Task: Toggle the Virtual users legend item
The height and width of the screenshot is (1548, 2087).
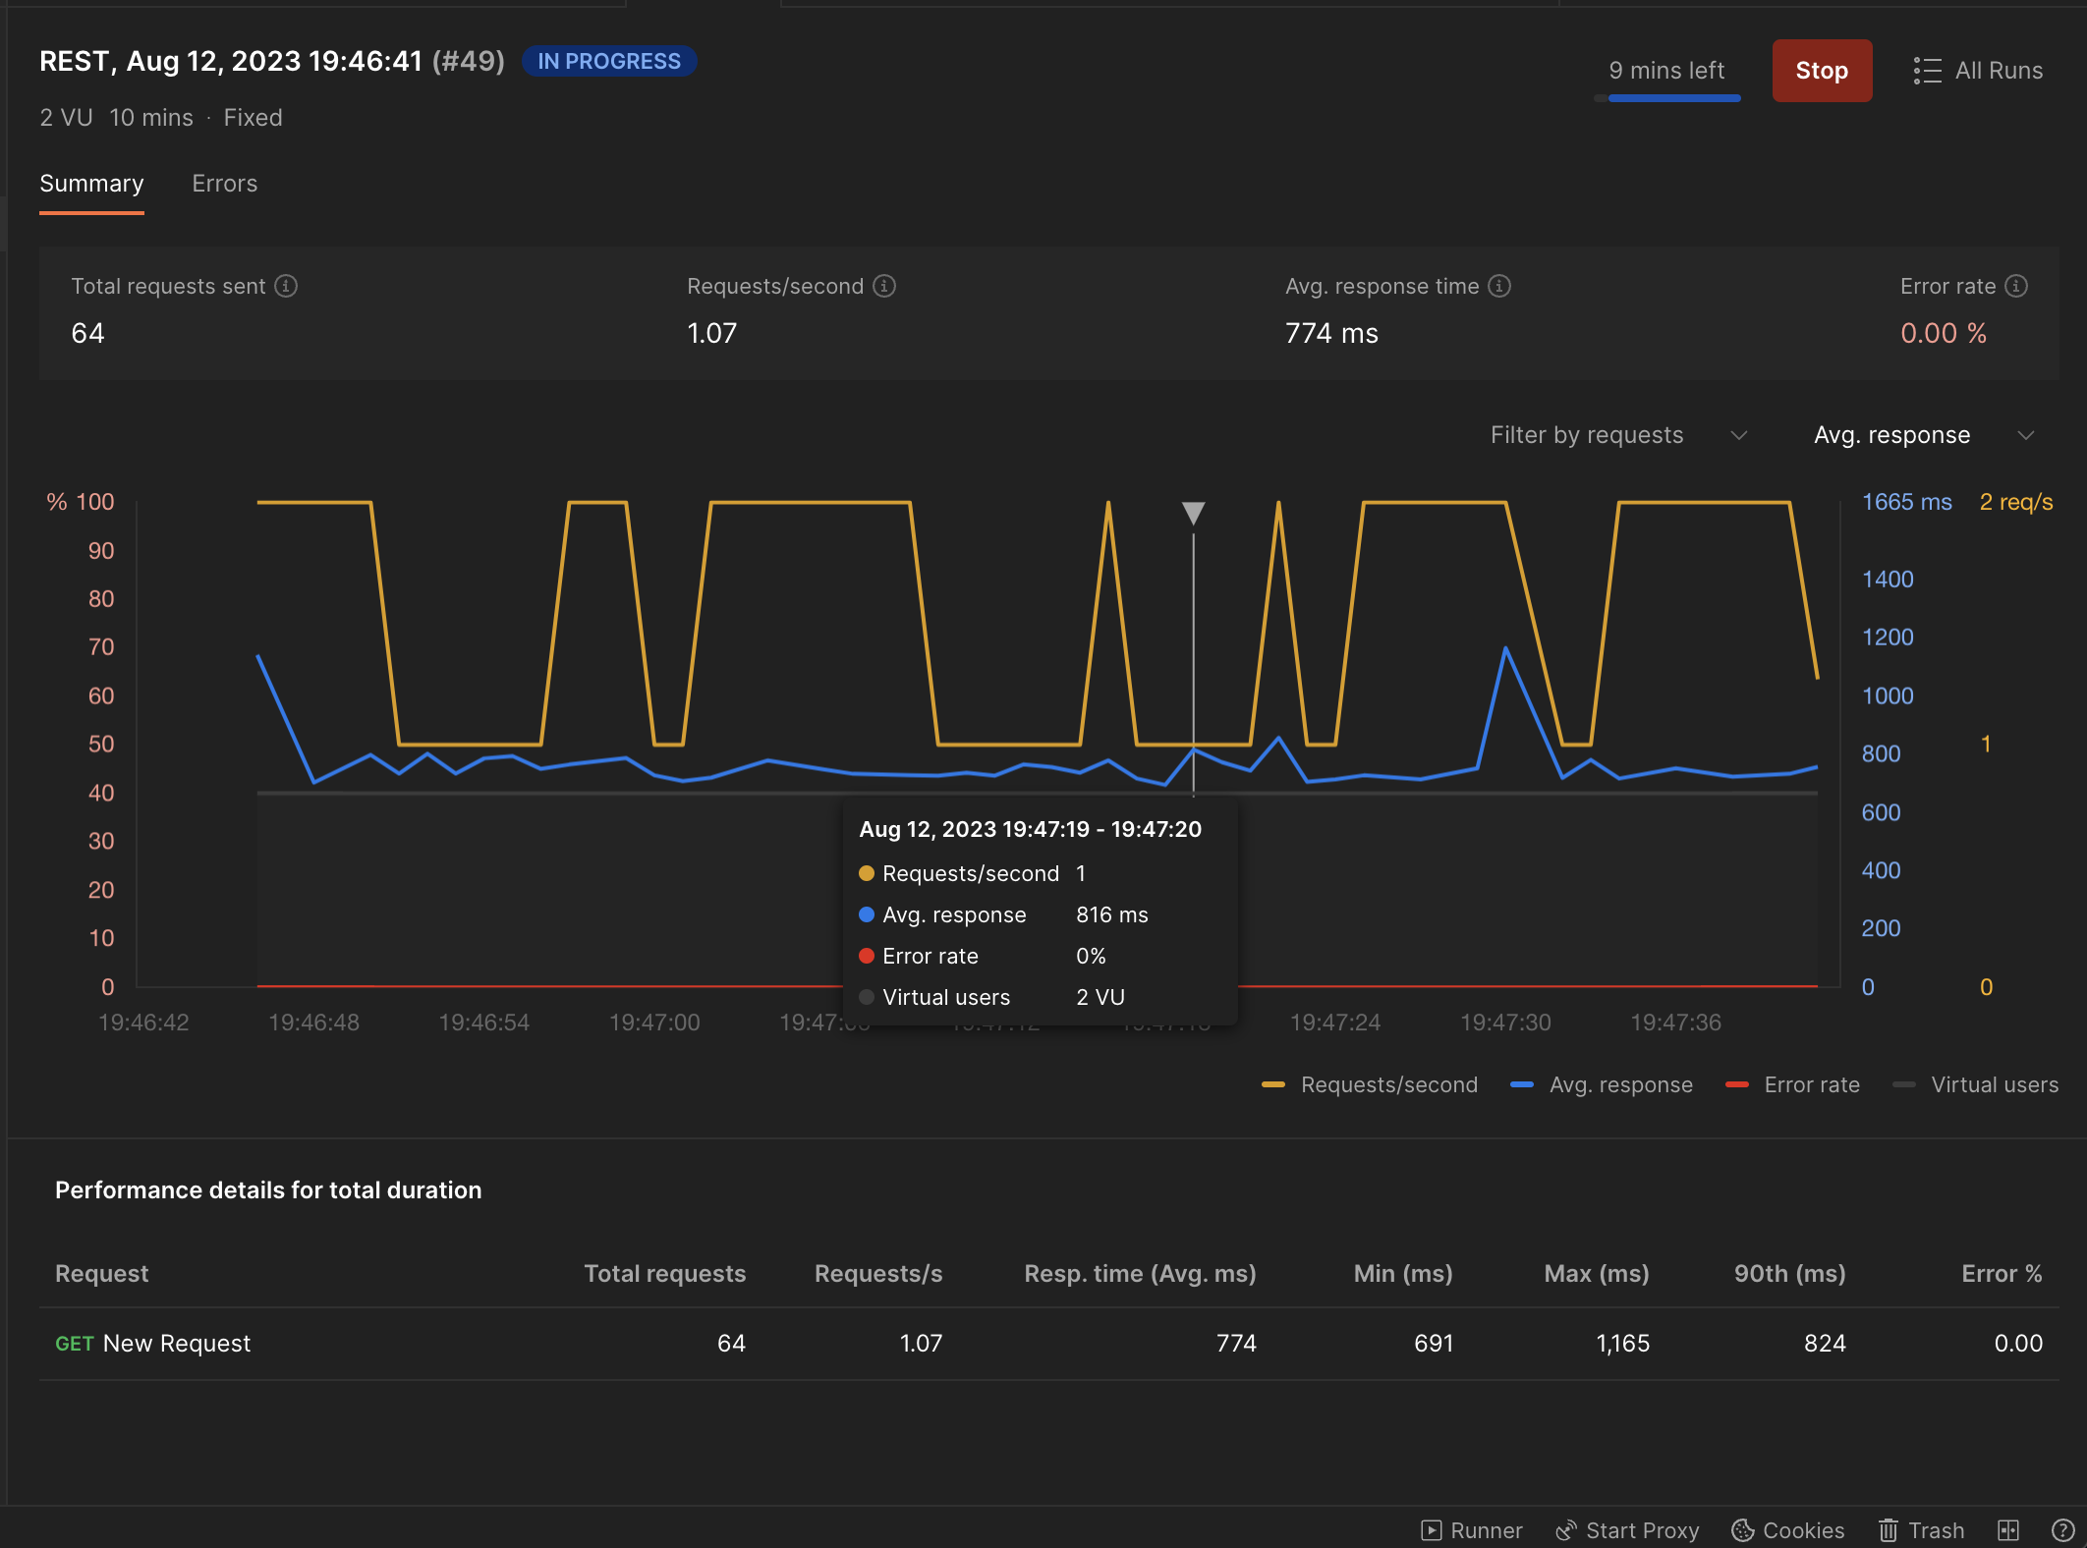Action: point(1975,1084)
